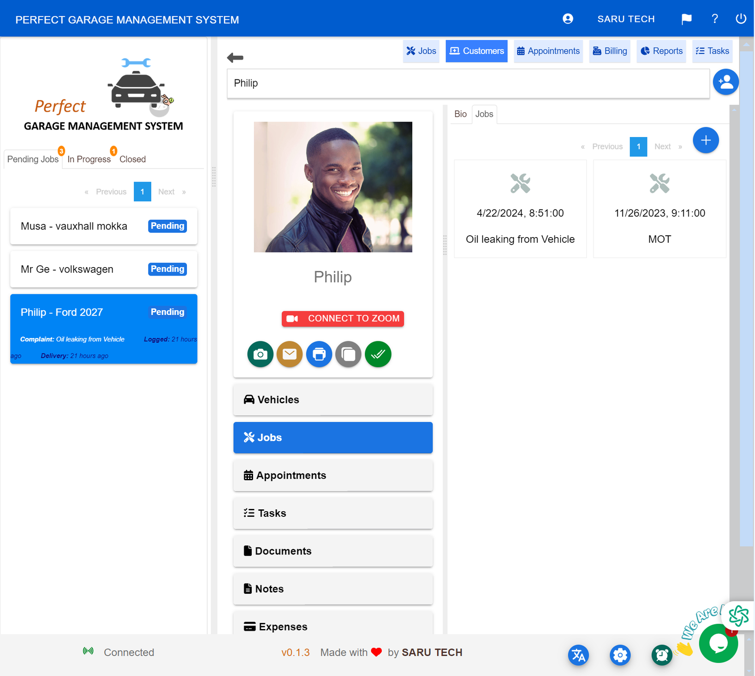Switch to the Pending Jobs tab

[x=33, y=159]
